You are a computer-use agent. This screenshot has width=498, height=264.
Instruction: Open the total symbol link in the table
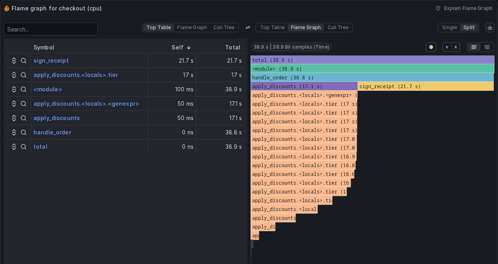tap(40, 147)
